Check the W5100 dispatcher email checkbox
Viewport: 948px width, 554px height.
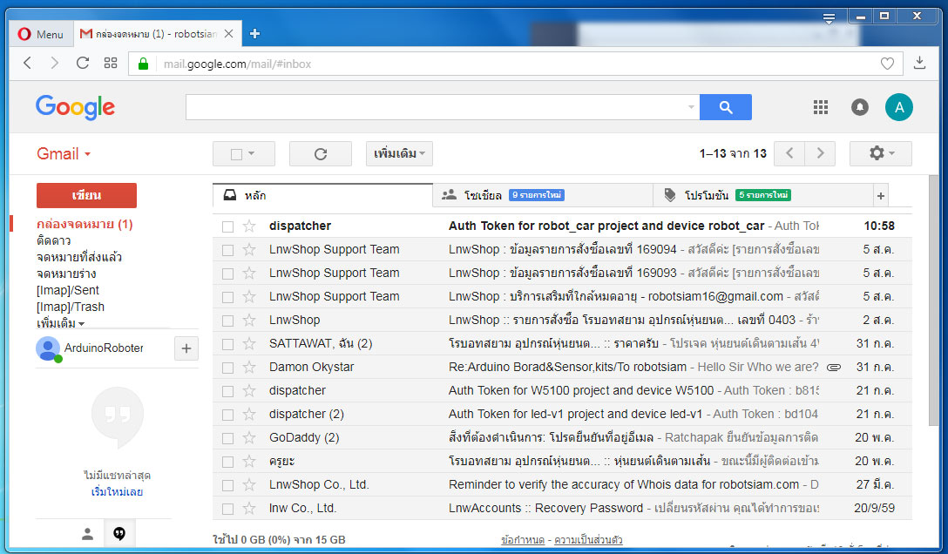tap(227, 391)
